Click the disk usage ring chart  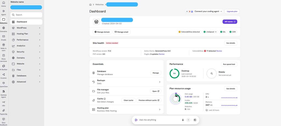pos(175,99)
